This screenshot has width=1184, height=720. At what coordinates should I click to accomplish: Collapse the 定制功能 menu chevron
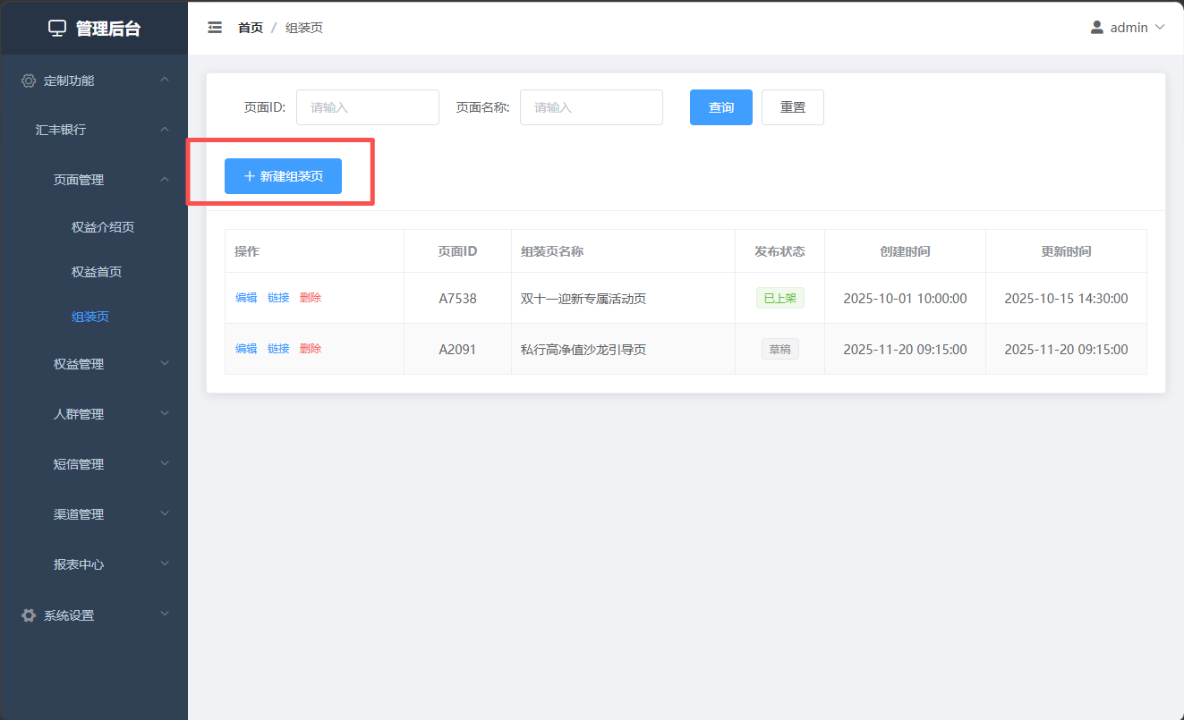(165, 80)
